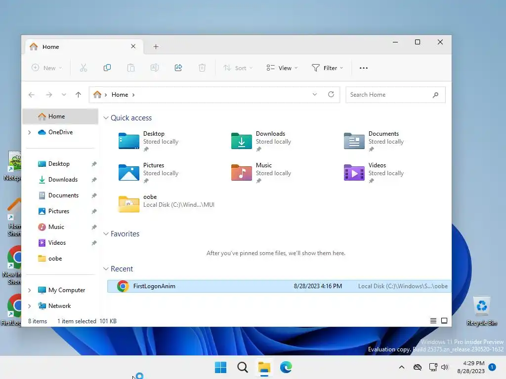This screenshot has height=379, width=506.
Task: Refresh the Home folder view
Action: [331, 94]
